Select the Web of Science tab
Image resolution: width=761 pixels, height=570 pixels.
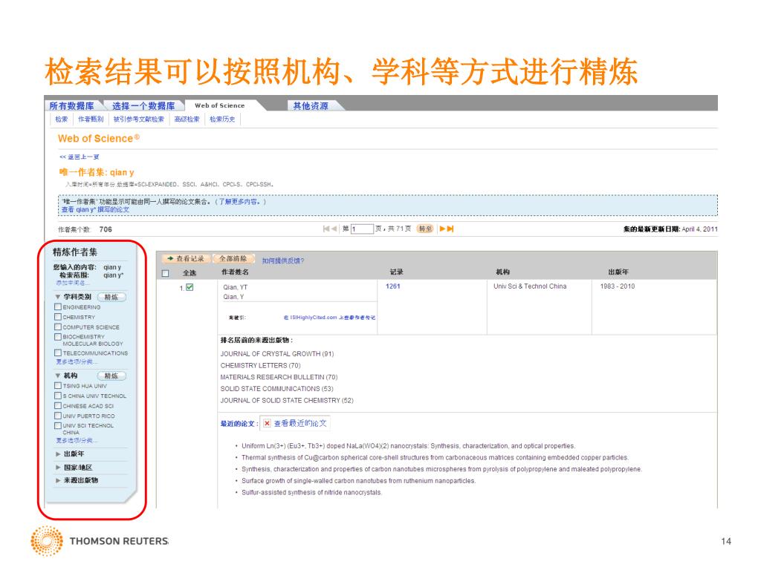219,105
